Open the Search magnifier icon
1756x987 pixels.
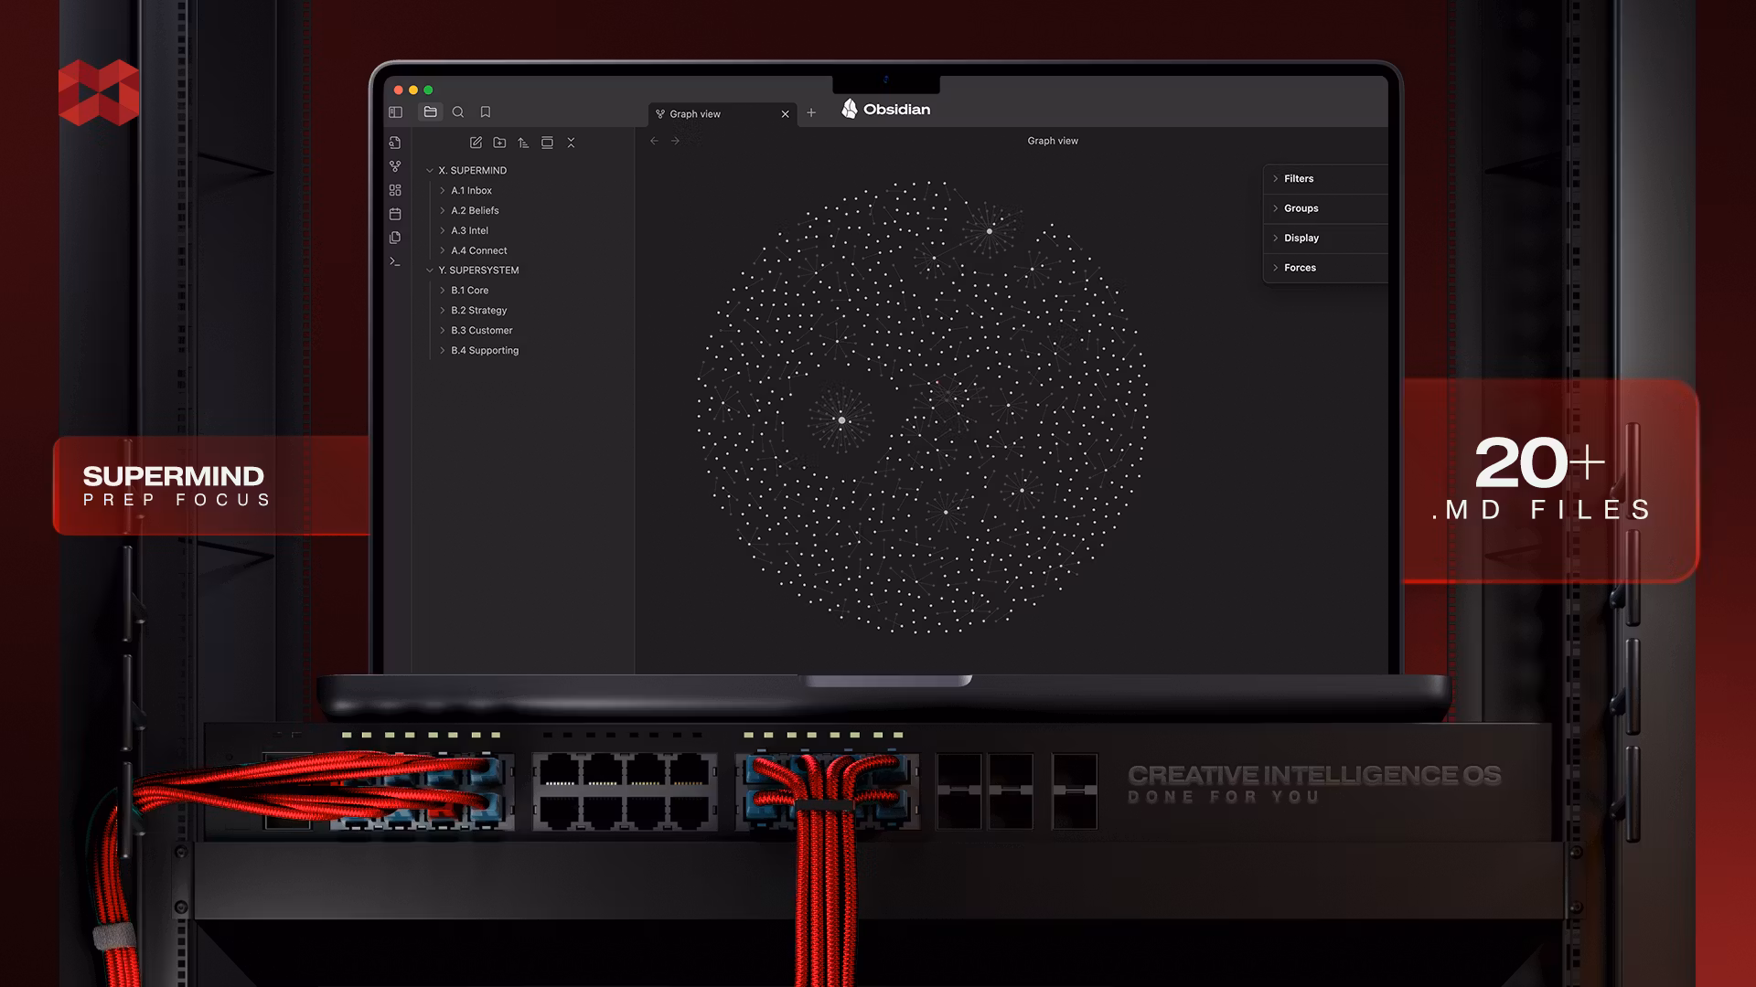pos(458,112)
